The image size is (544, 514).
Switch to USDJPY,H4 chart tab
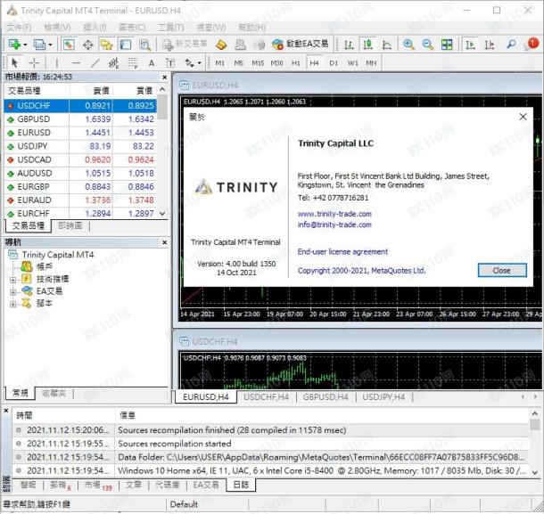(383, 396)
